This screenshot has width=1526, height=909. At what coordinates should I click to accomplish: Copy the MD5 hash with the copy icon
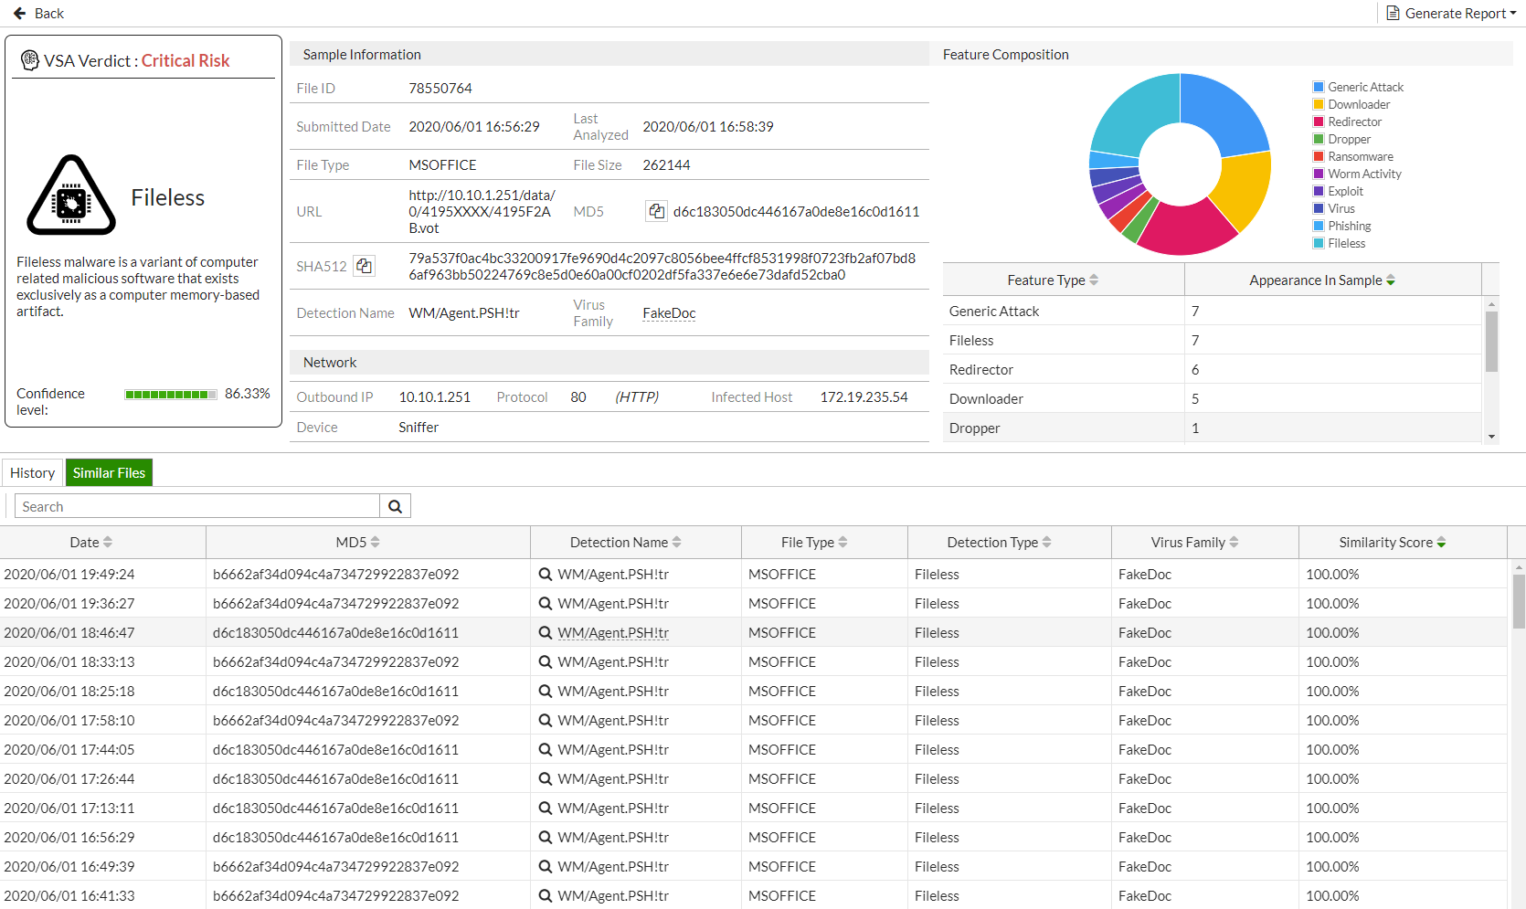[x=656, y=211]
